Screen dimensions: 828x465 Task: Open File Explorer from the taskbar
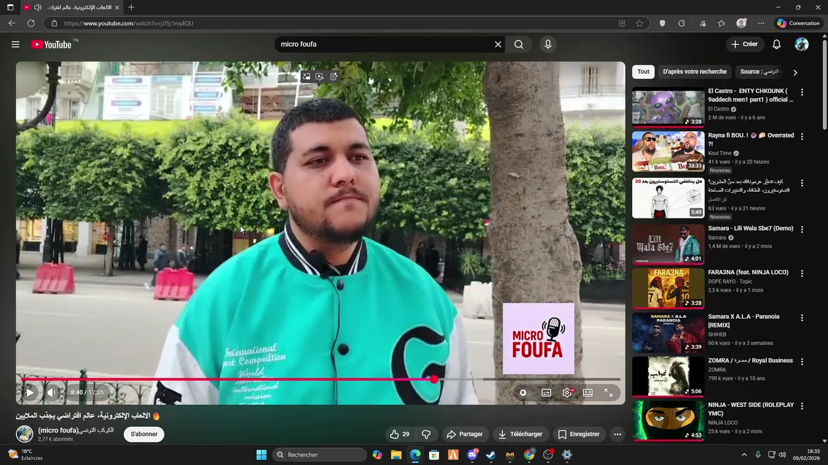click(x=396, y=455)
